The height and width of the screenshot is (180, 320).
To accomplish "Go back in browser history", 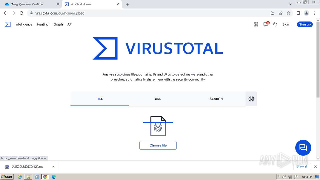I will 5,13.
